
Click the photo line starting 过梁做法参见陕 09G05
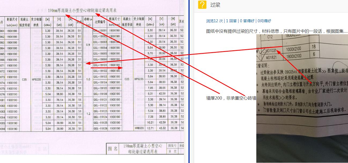[x=304, y=71]
